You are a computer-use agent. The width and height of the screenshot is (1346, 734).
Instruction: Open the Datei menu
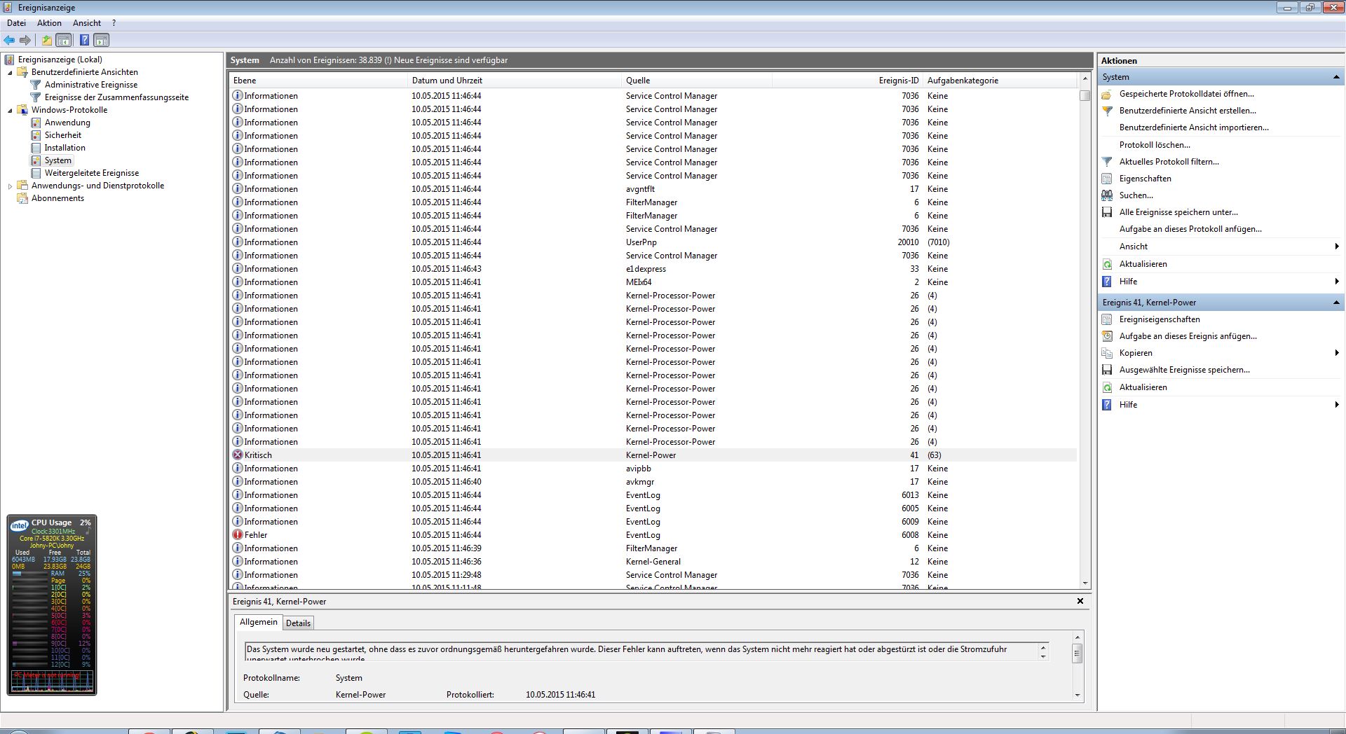coord(16,23)
